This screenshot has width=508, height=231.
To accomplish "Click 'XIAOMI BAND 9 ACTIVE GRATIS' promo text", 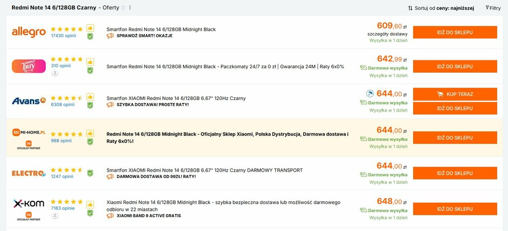I will (x=149, y=216).
